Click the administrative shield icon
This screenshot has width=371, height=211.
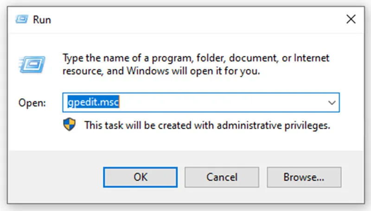coord(69,124)
